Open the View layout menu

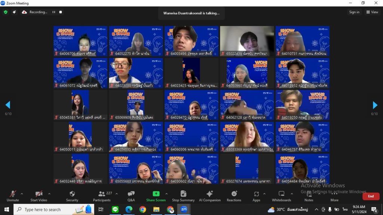[x=372, y=12]
